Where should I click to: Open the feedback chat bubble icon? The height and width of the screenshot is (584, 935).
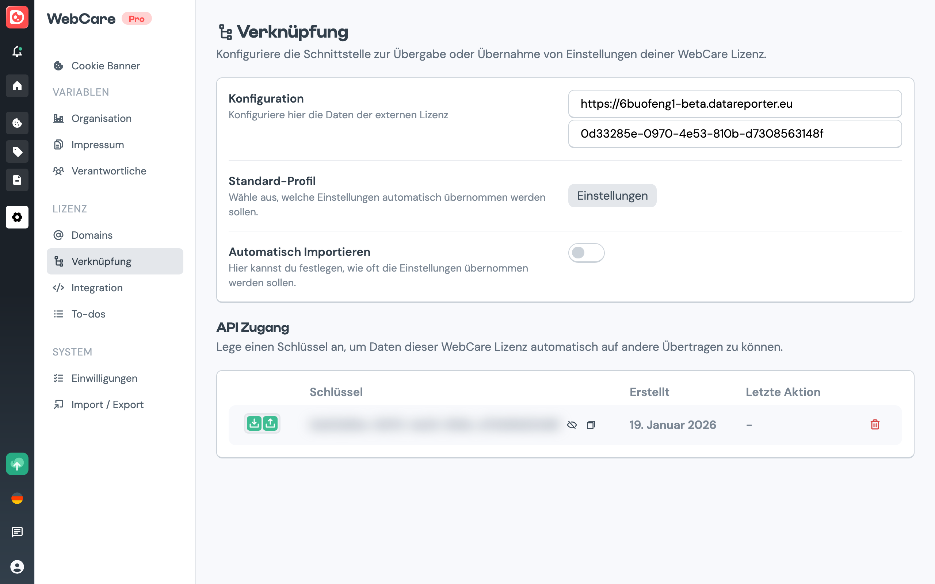click(17, 532)
